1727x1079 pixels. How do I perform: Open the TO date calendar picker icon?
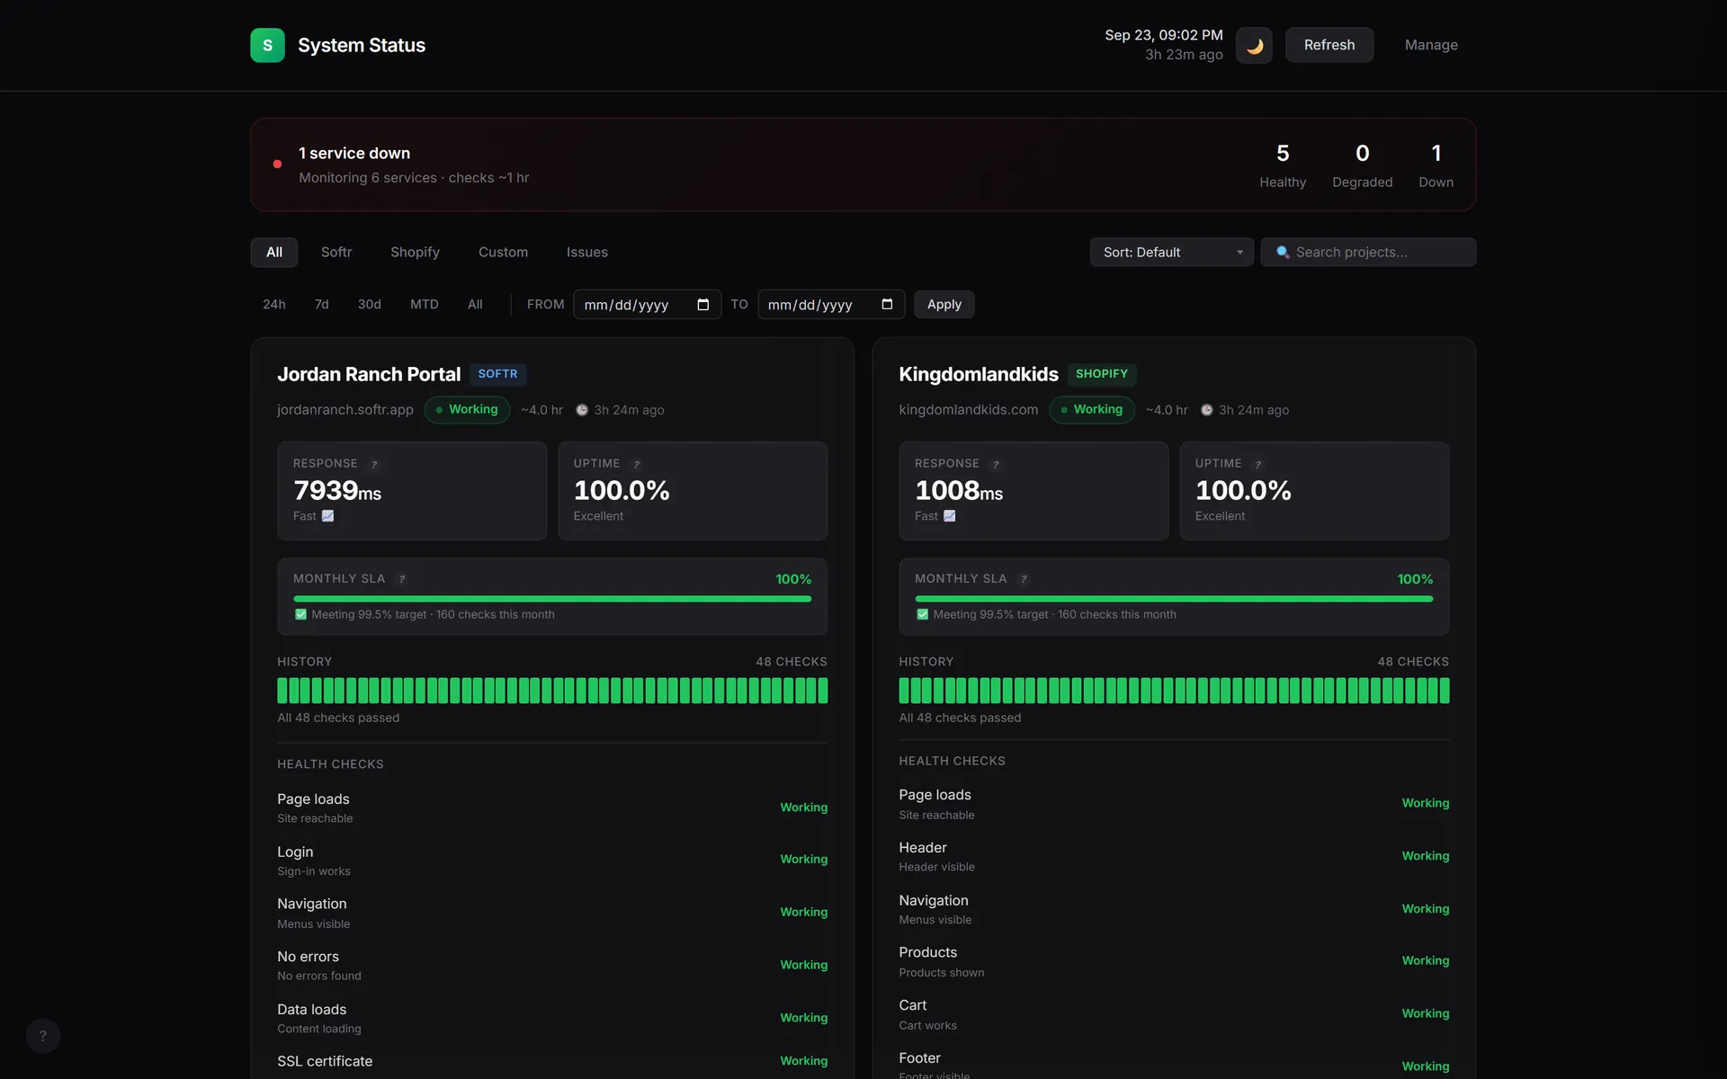[x=887, y=305]
